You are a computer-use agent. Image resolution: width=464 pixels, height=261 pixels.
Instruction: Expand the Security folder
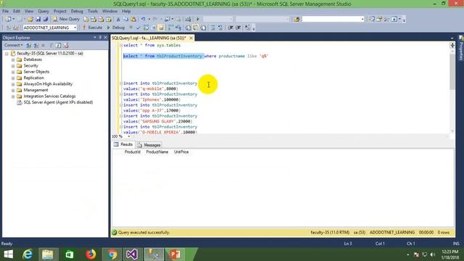(x=13, y=66)
